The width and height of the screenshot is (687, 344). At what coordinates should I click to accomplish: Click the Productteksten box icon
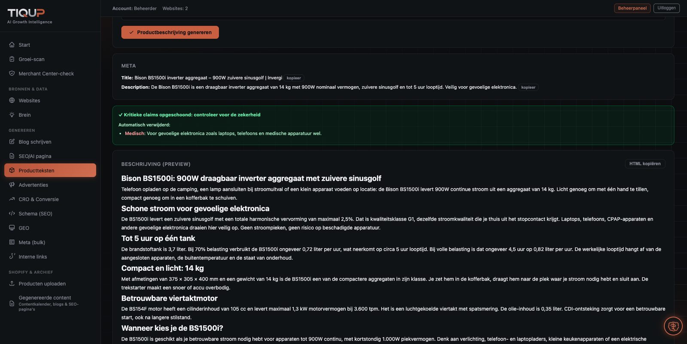(x=12, y=170)
